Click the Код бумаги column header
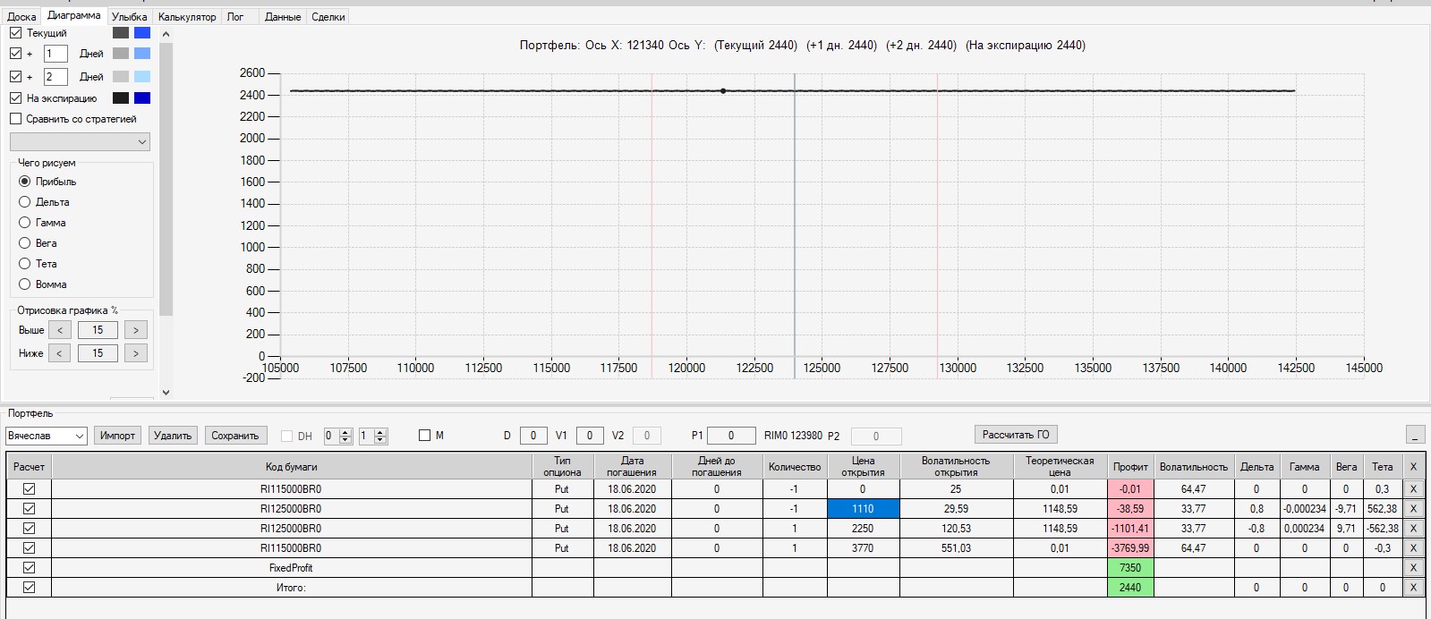 pos(292,466)
